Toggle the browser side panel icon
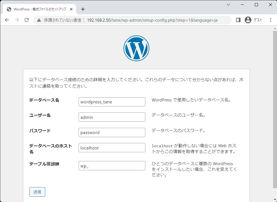The image size is (277, 202). (238, 20)
